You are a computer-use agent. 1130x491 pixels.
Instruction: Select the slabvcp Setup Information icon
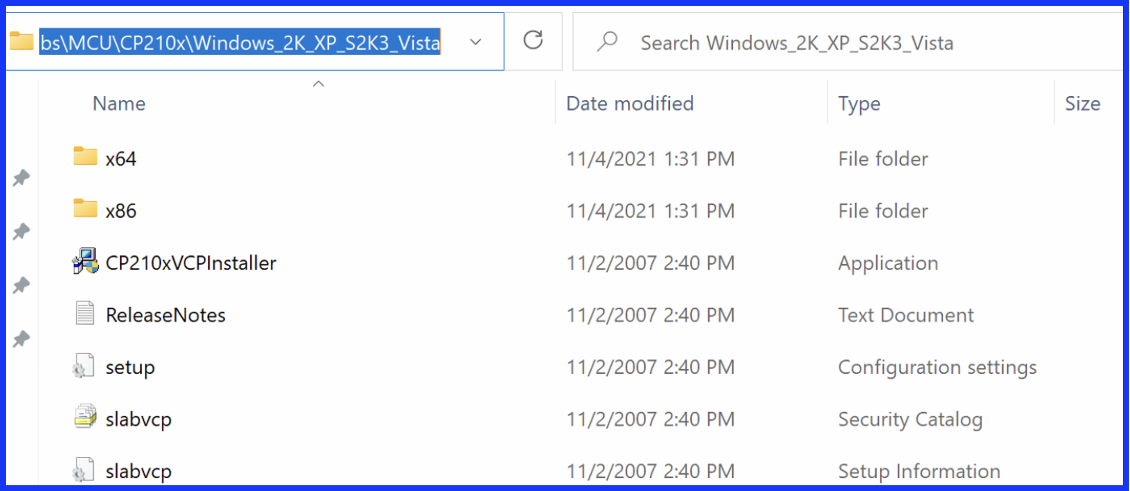83,470
